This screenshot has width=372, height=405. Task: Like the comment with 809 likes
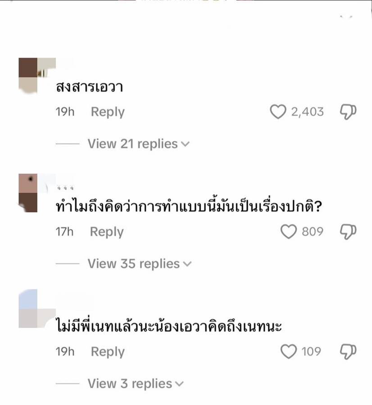click(289, 231)
